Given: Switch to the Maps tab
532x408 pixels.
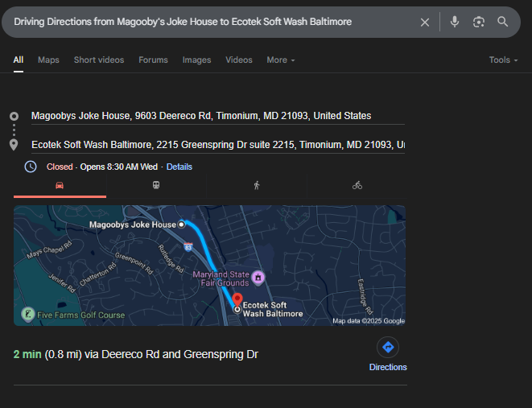Looking at the screenshot, I should pos(48,60).
